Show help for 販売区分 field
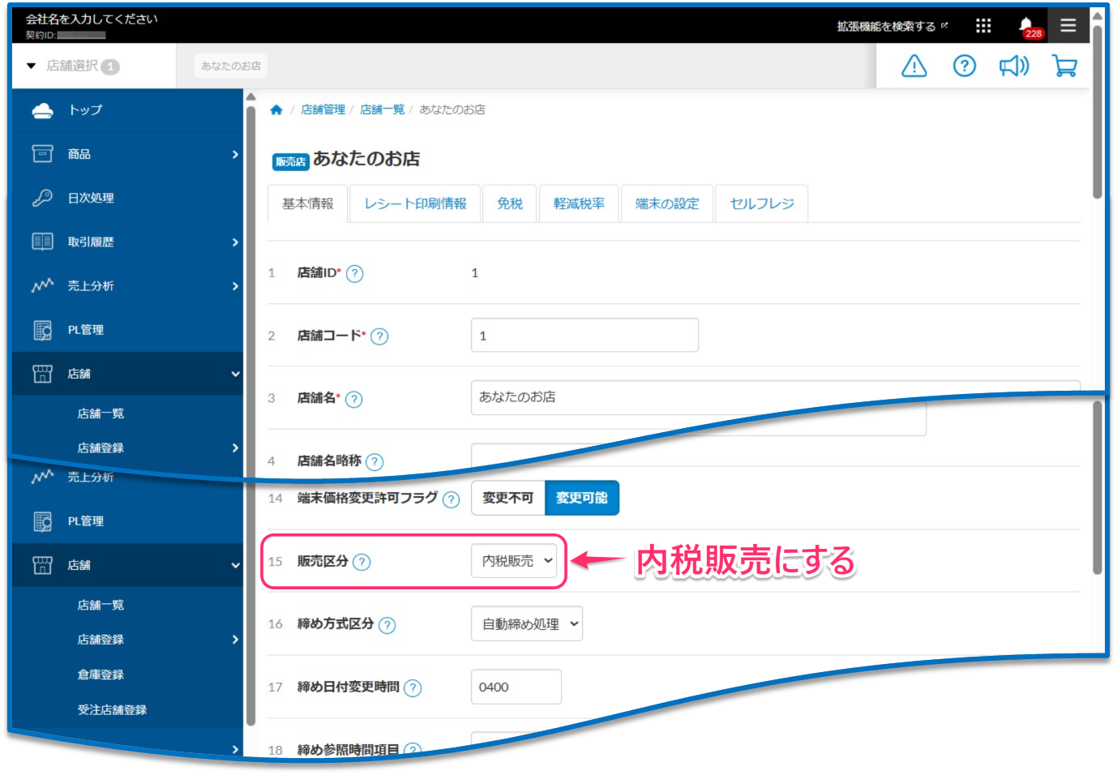Viewport: 1117px width, 775px height. (362, 562)
